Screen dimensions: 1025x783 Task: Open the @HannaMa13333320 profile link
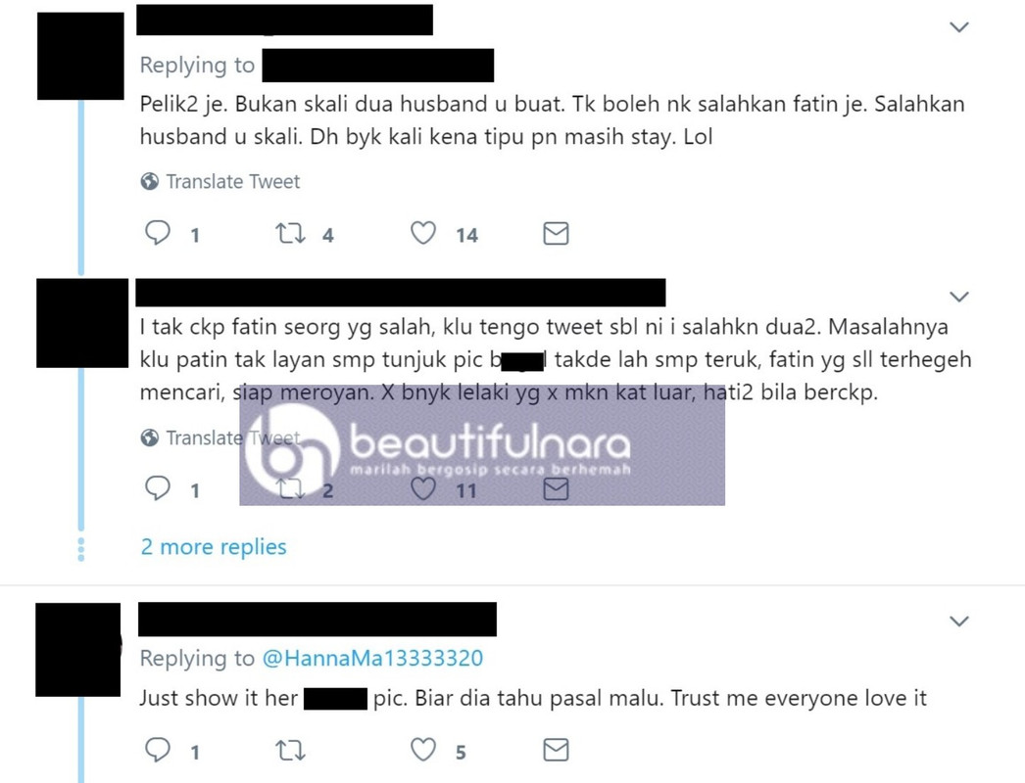tap(372, 658)
